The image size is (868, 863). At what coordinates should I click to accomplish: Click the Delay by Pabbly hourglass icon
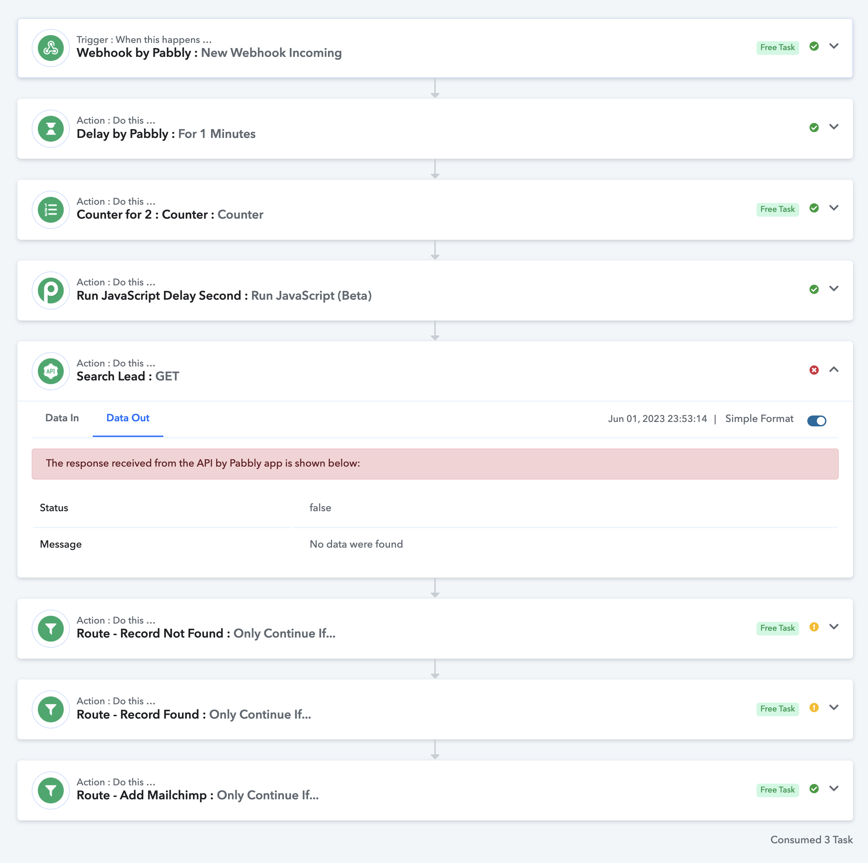click(x=51, y=129)
